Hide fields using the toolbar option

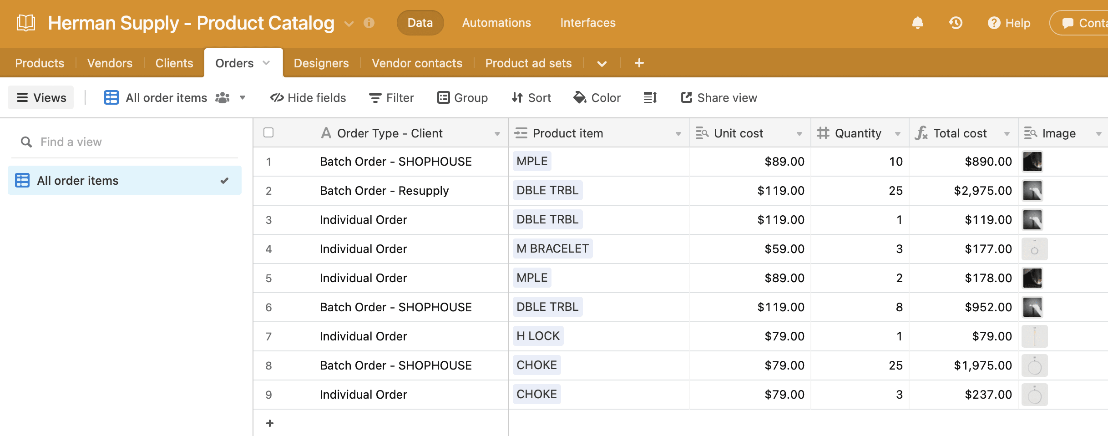coord(308,97)
